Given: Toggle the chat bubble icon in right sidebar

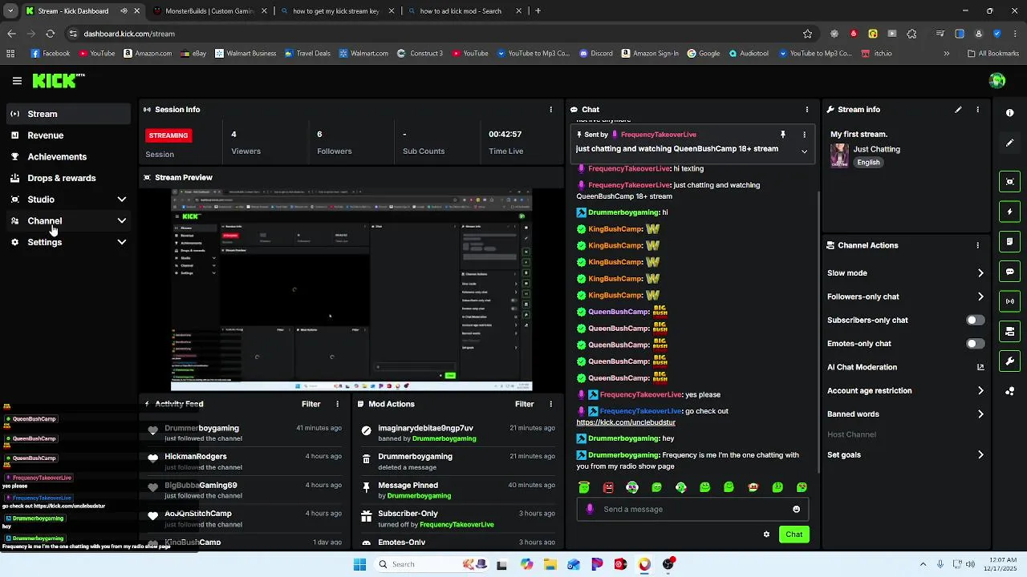Looking at the screenshot, I should (1010, 272).
